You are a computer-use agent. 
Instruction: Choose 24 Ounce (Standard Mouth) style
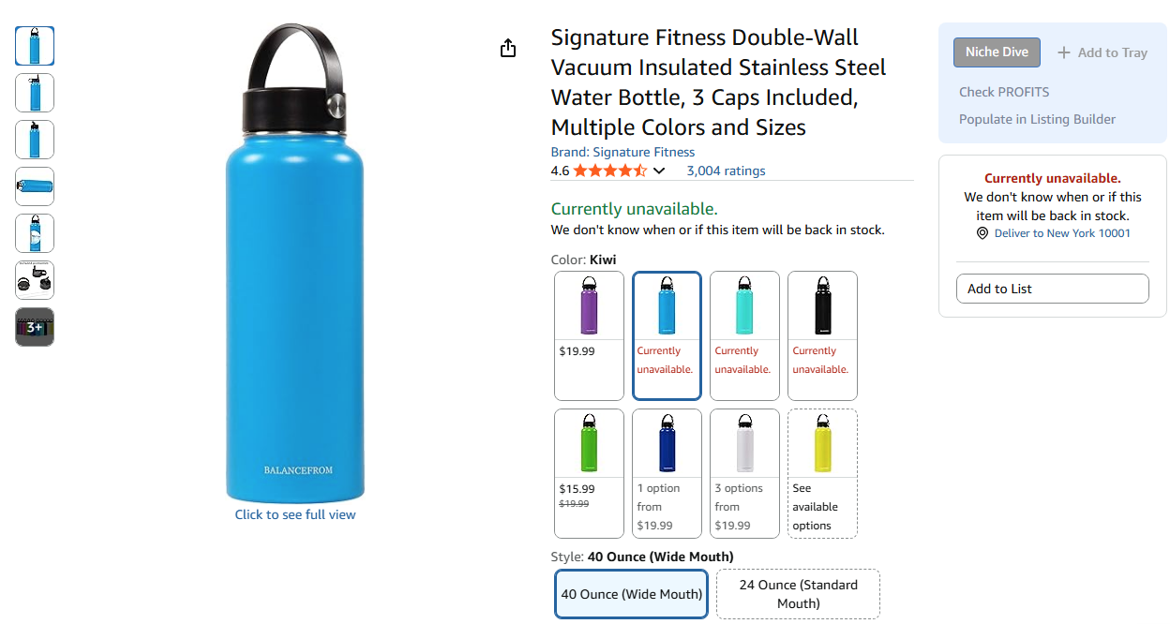point(798,594)
